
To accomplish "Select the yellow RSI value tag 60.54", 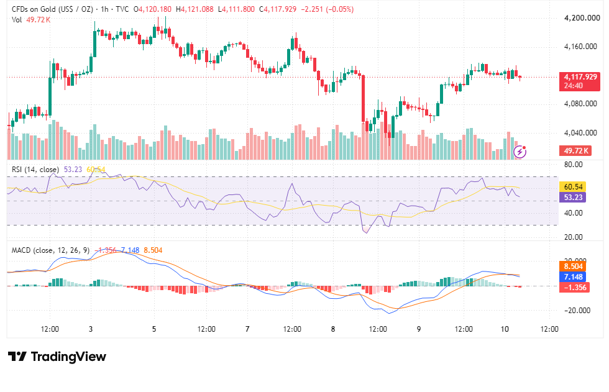I will point(573,187).
